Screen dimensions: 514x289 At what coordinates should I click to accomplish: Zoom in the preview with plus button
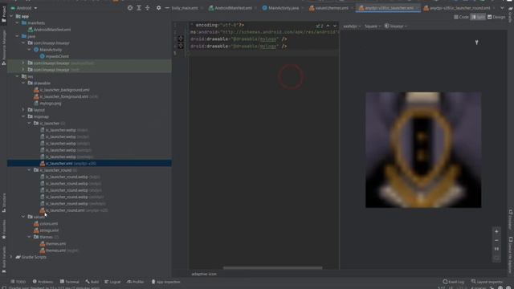click(x=496, y=231)
